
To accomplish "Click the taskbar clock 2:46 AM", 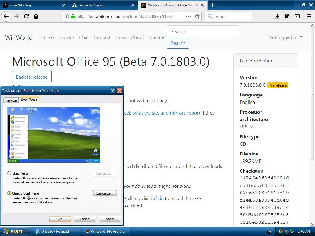I will (x=304, y=231).
